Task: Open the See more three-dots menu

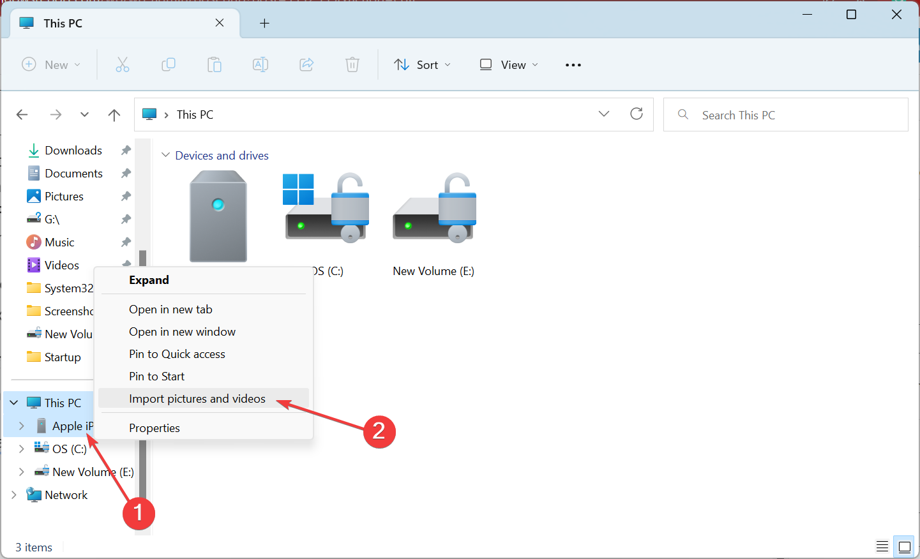Action: click(573, 64)
